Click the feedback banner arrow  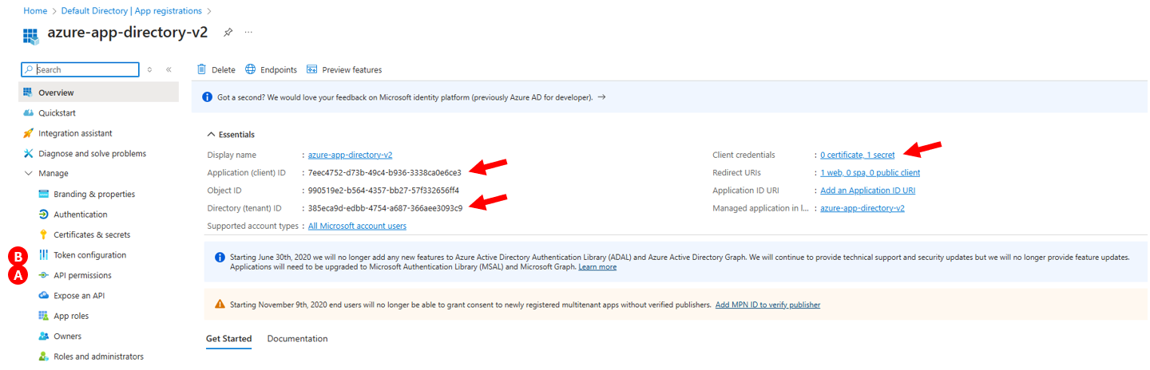[601, 96]
